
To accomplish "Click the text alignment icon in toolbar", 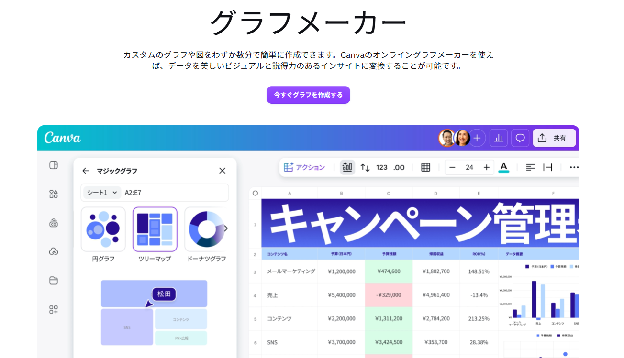I will coord(530,167).
